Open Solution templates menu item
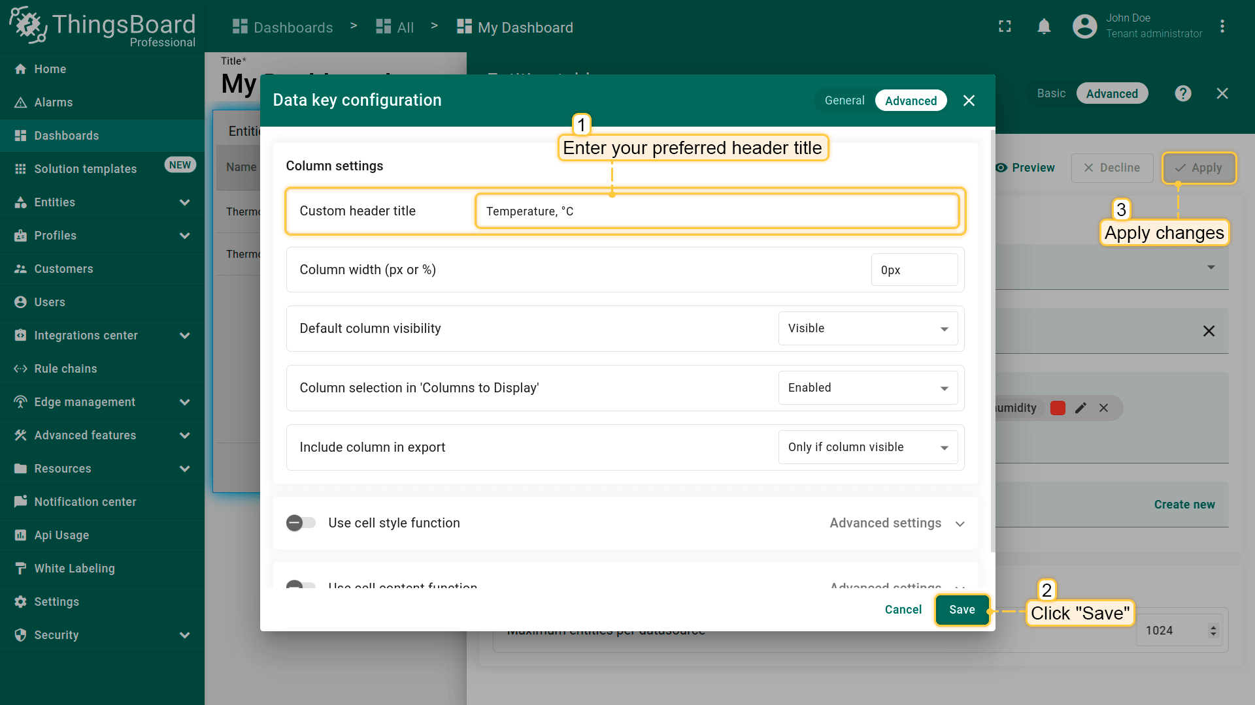The width and height of the screenshot is (1255, 705). (x=85, y=169)
